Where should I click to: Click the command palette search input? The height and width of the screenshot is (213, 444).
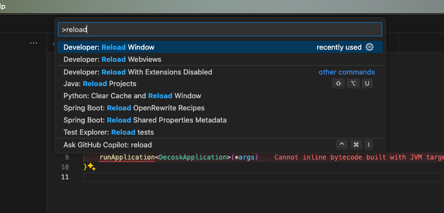[220, 29]
